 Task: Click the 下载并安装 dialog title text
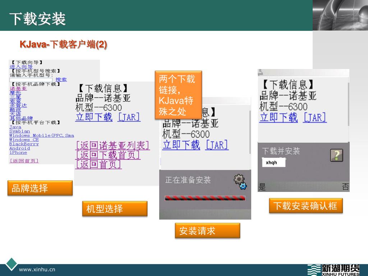tap(281, 151)
